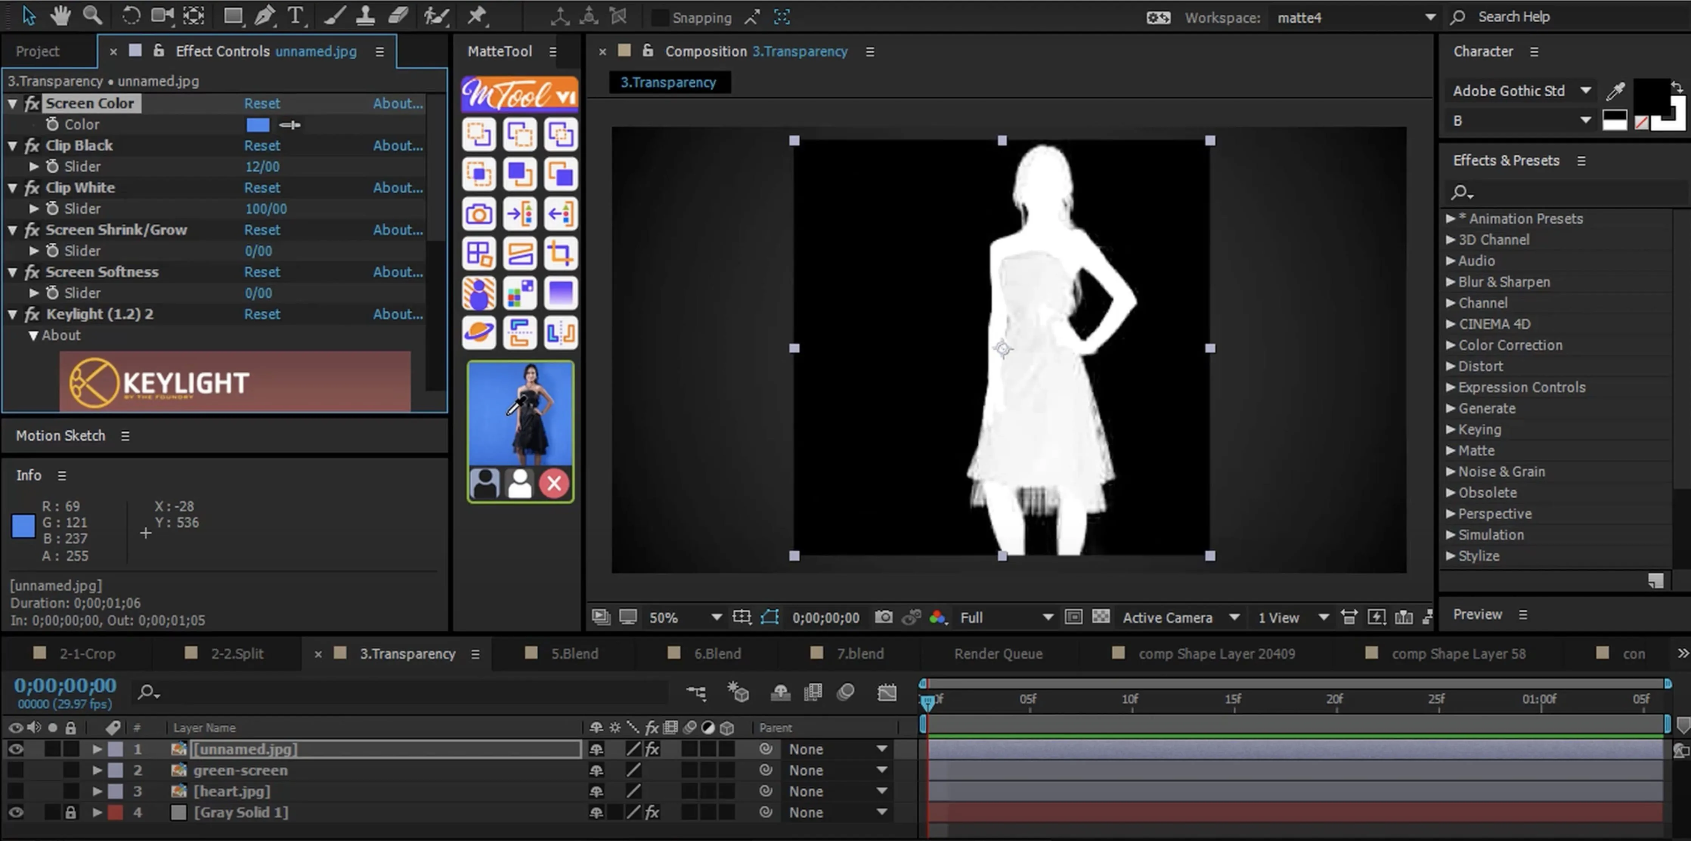Switch to the Project tab
The image size is (1691, 841).
point(37,51)
